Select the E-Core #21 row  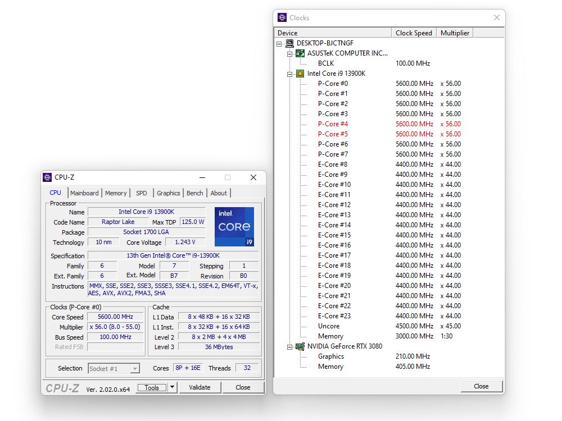tap(389, 296)
